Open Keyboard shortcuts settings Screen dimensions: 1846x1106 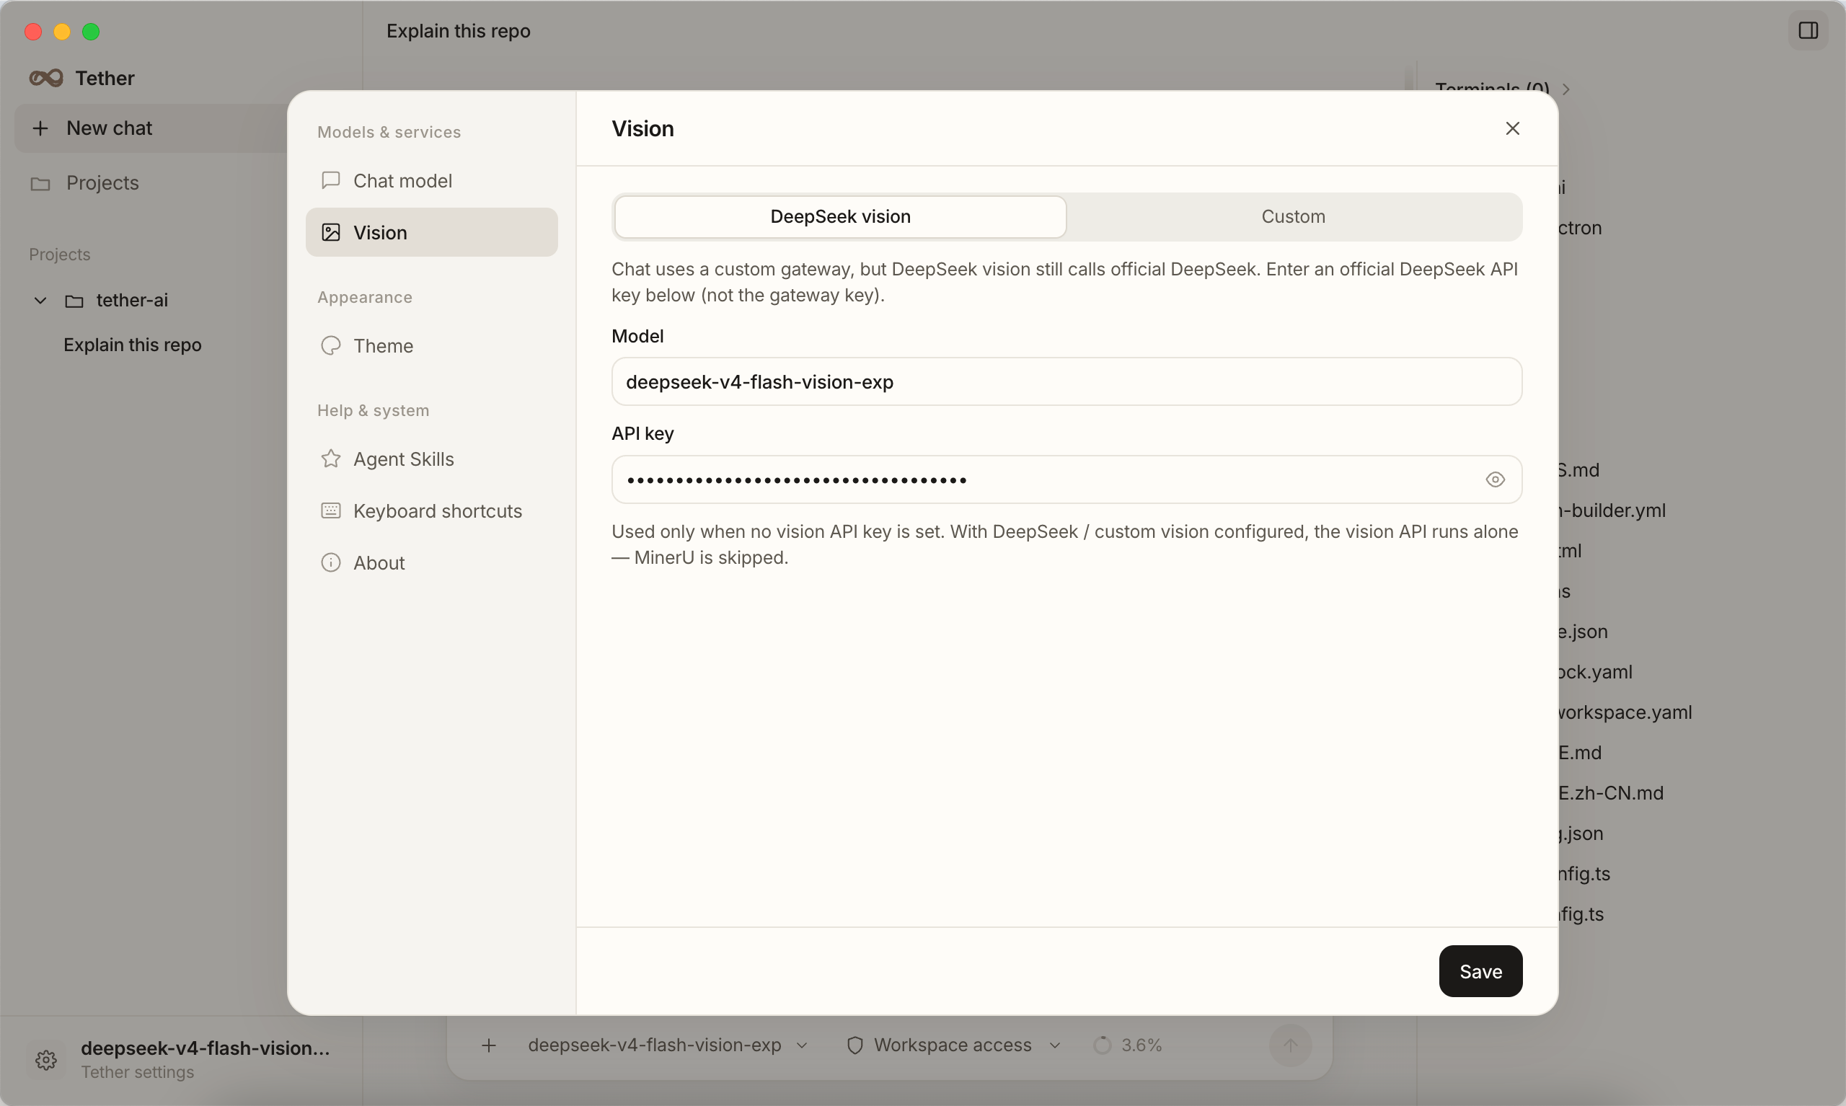point(431,511)
